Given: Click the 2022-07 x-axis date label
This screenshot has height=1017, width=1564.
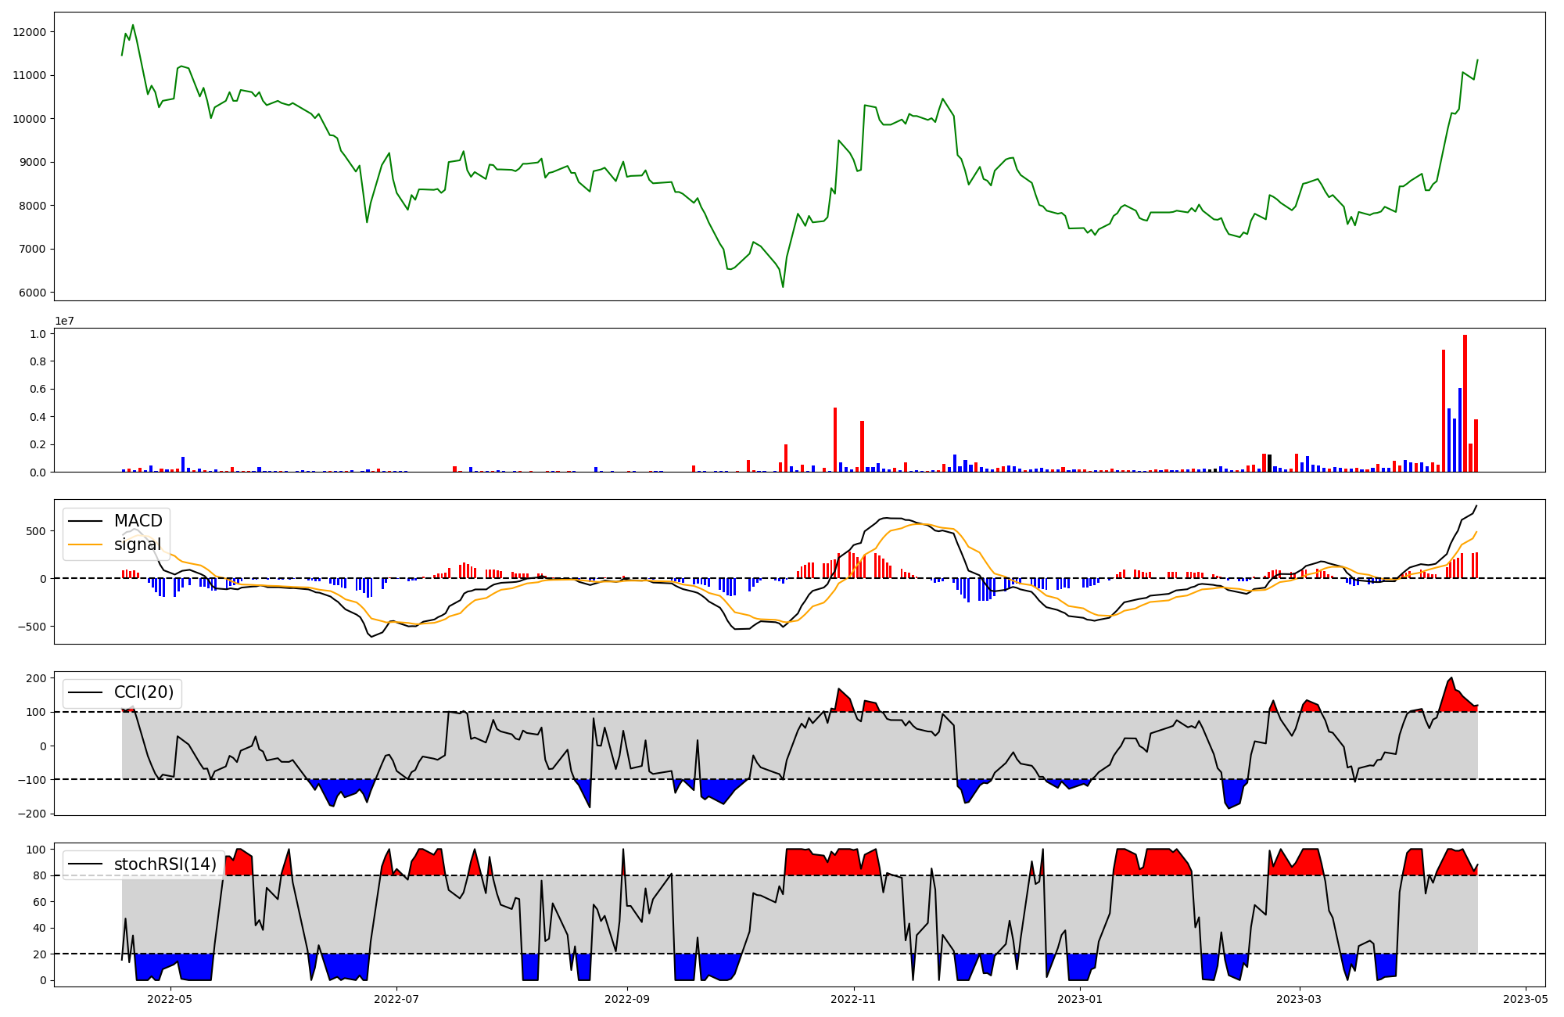Looking at the screenshot, I should [396, 999].
